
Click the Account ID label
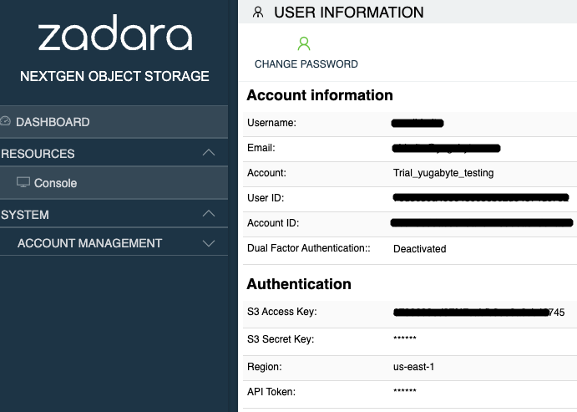point(273,223)
